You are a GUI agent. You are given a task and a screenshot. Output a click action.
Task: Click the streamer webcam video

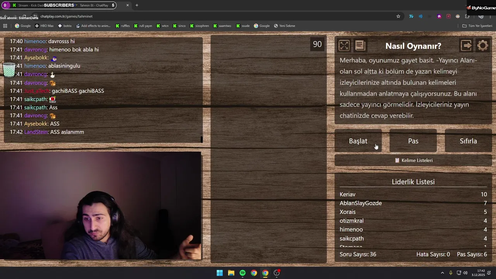pos(101,205)
